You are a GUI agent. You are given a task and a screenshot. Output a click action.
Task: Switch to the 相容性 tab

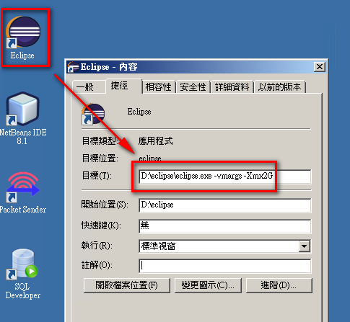(x=158, y=86)
